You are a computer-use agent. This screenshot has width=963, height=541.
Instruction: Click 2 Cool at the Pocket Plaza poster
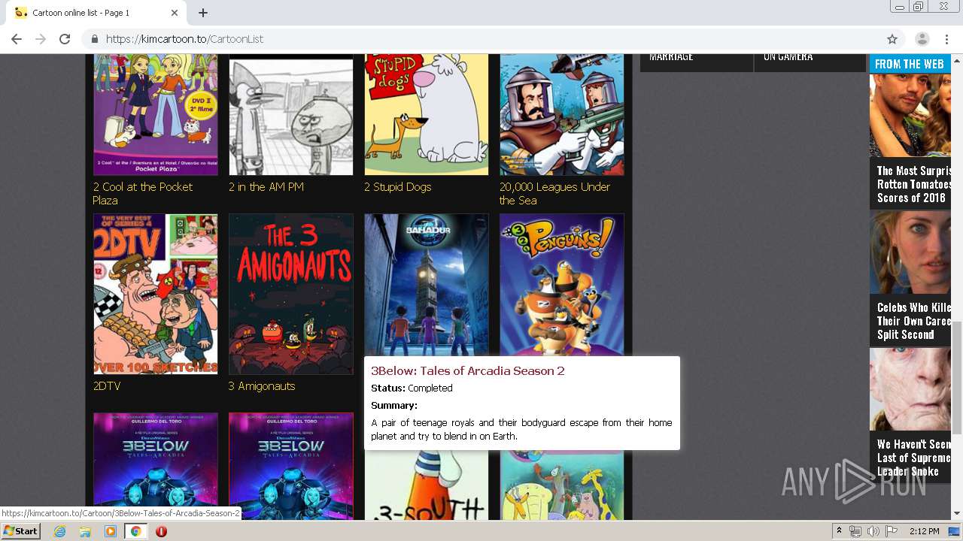click(156, 114)
